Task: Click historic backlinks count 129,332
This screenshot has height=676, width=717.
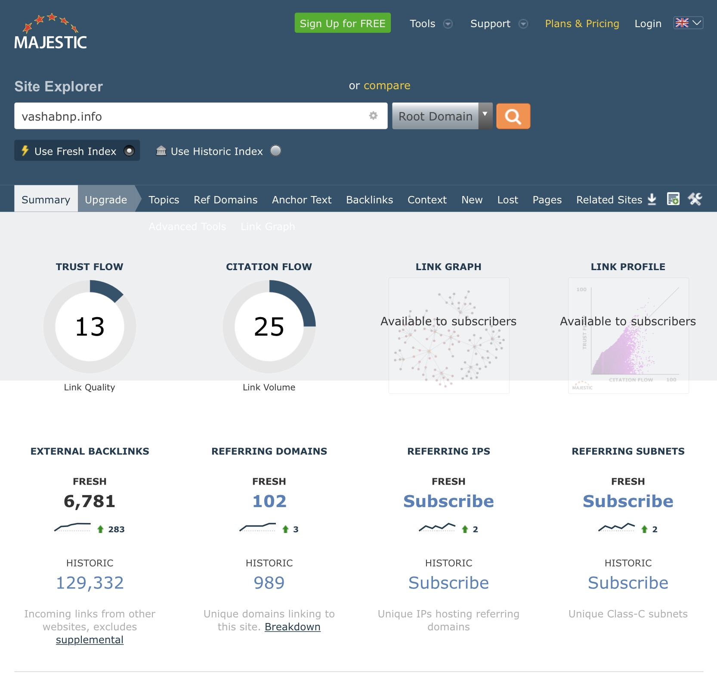Action: click(x=90, y=583)
